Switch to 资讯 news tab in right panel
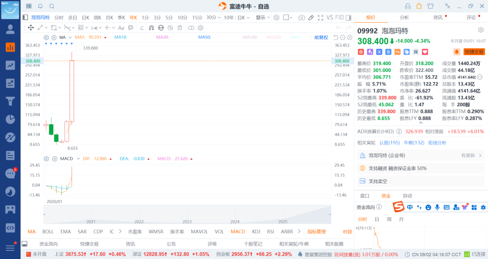Screen dimensions: 488x259 (x=438, y=18)
